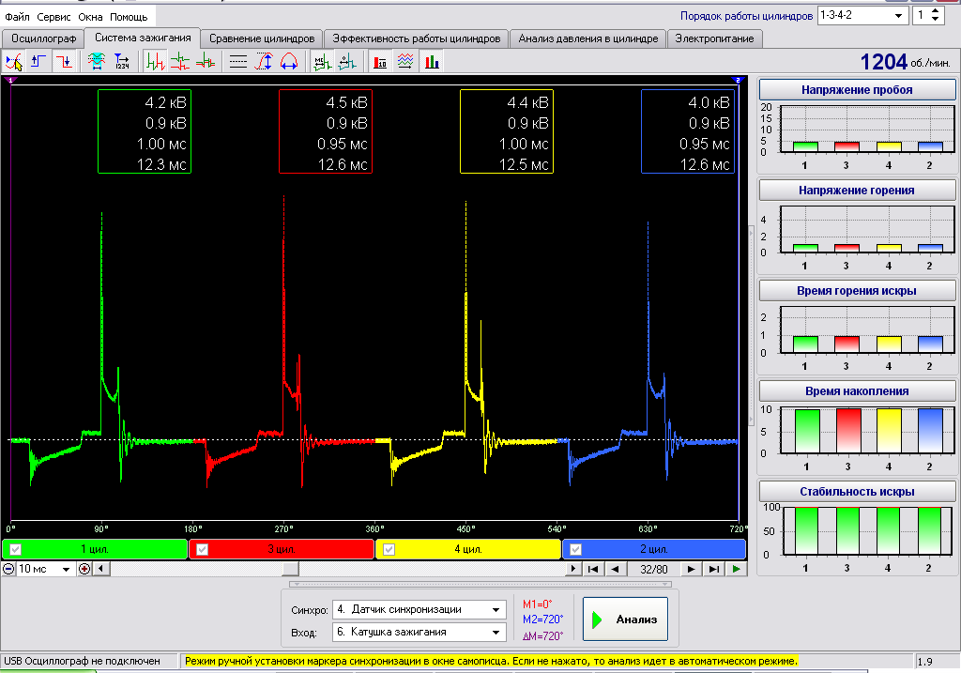This screenshot has height=673, width=961.
Task: Start playback with the green play button
Action: pos(736,569)
